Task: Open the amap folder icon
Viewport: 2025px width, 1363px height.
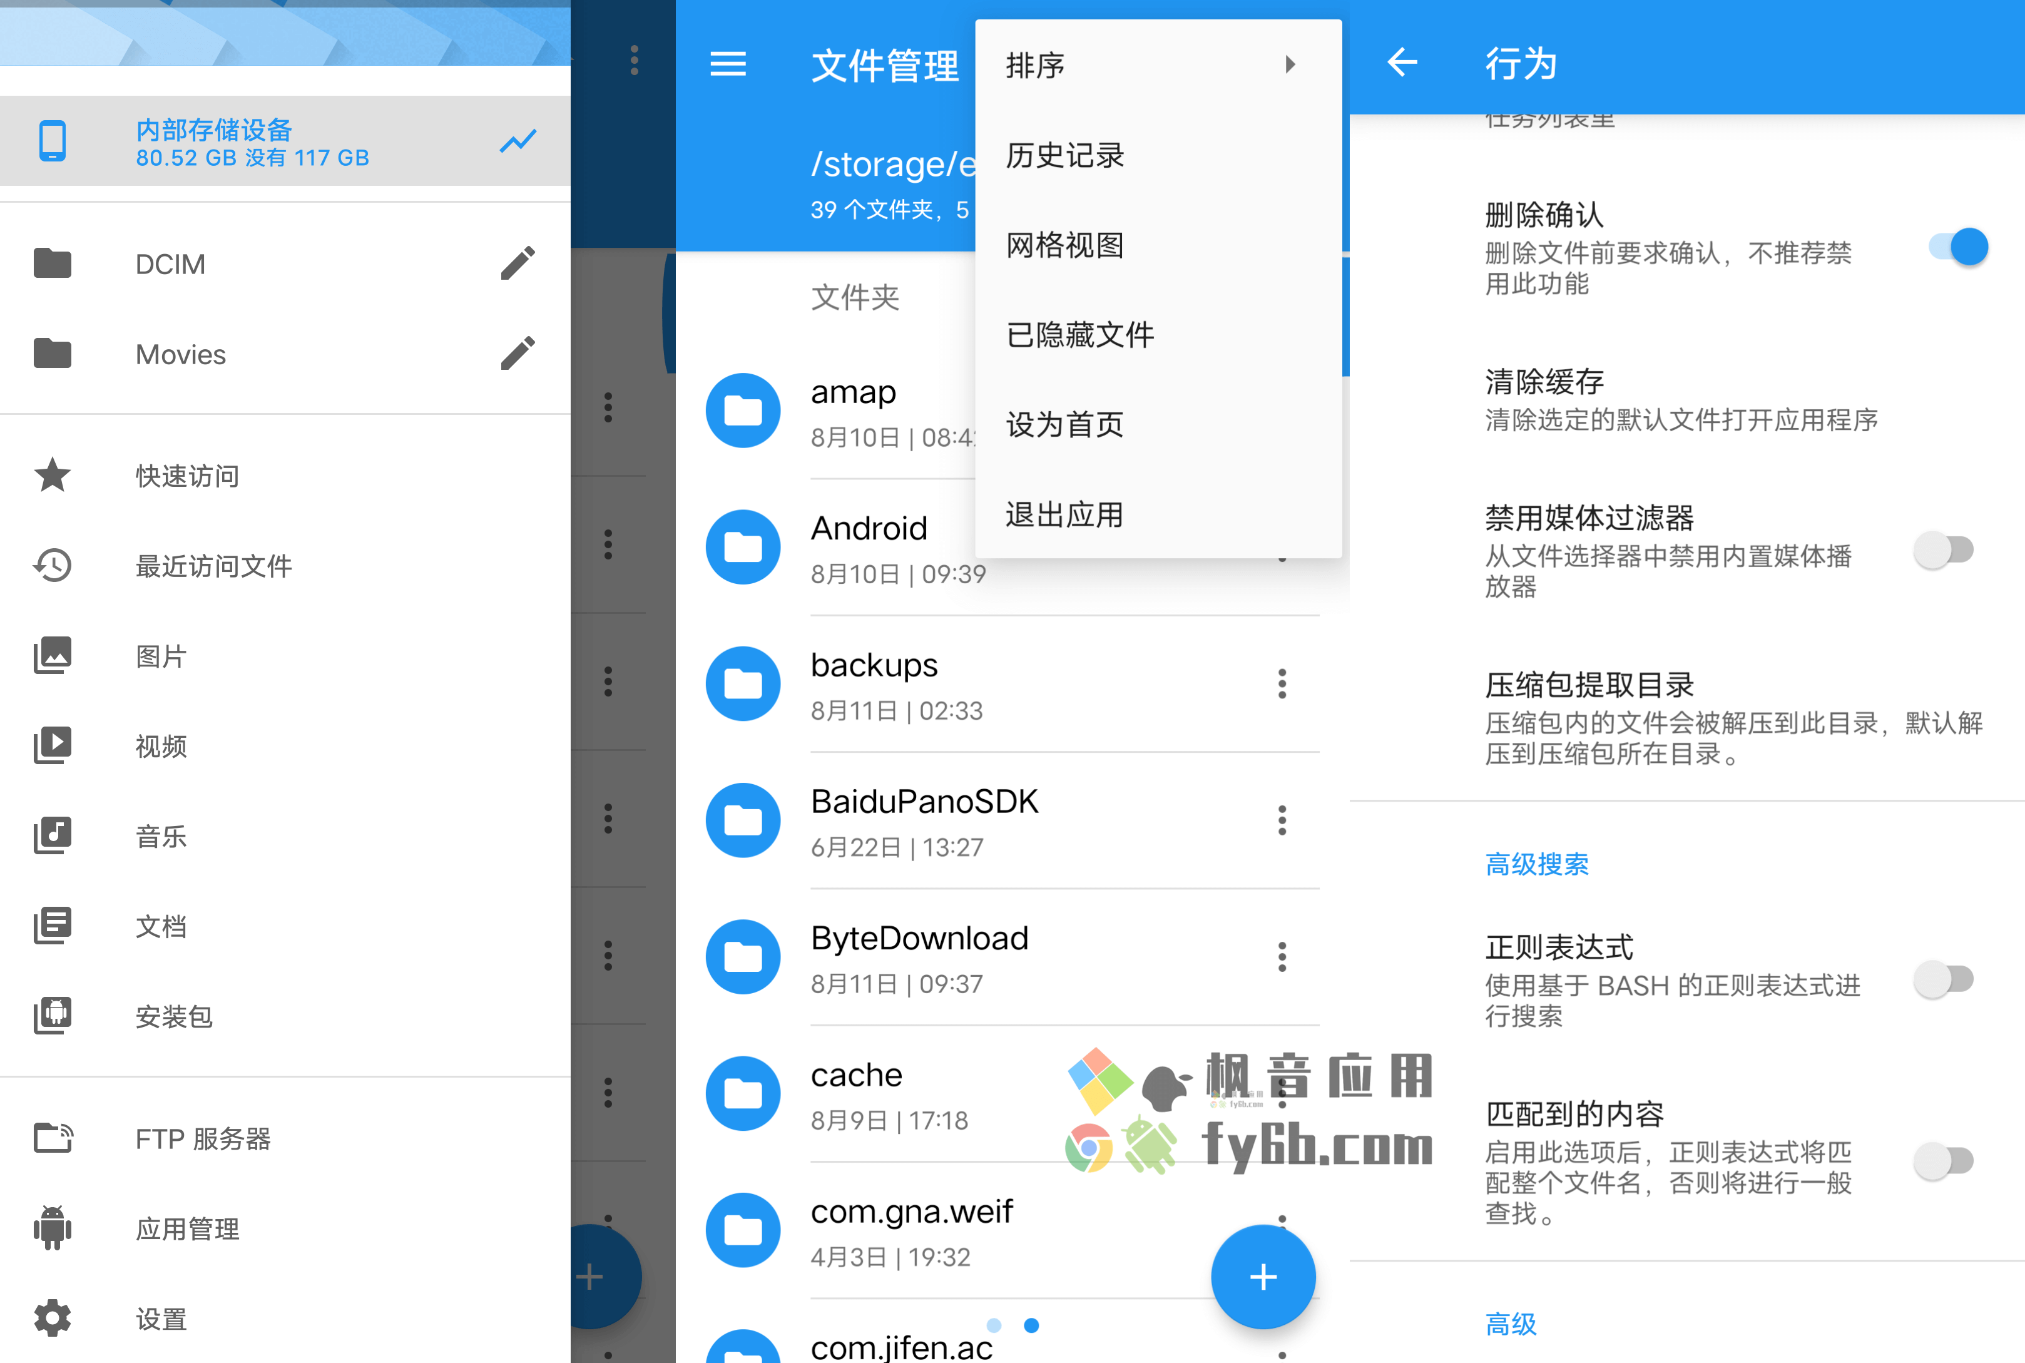Action: 743,411
